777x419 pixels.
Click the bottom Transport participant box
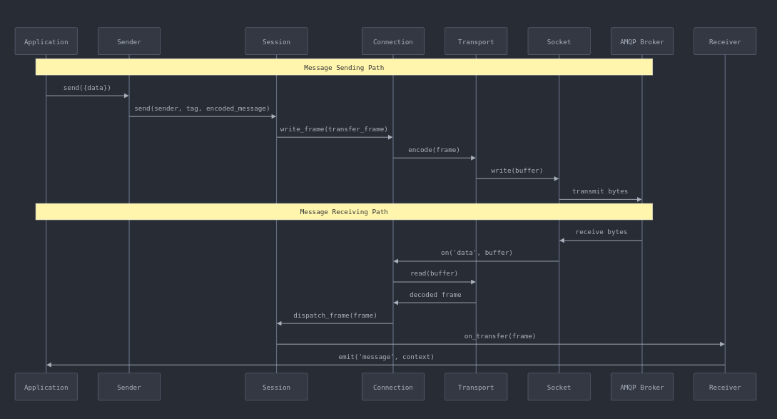tap(476, 387)
